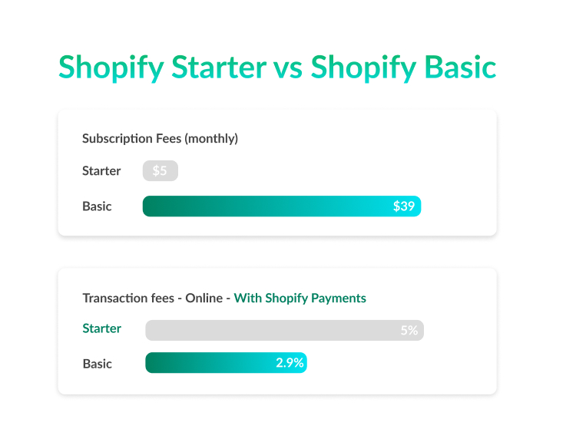
Task: Select the Basic label under Subscription Fees
Action: (97, 206)
